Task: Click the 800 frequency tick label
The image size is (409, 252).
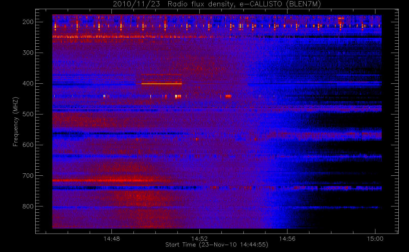Action: click(28, 206)
